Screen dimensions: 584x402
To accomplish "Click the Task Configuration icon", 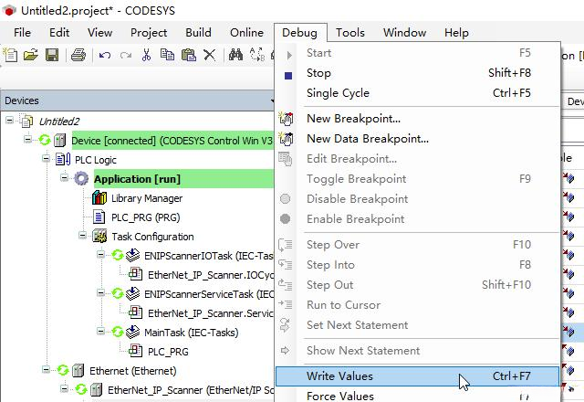I will (x=99, y=236).
